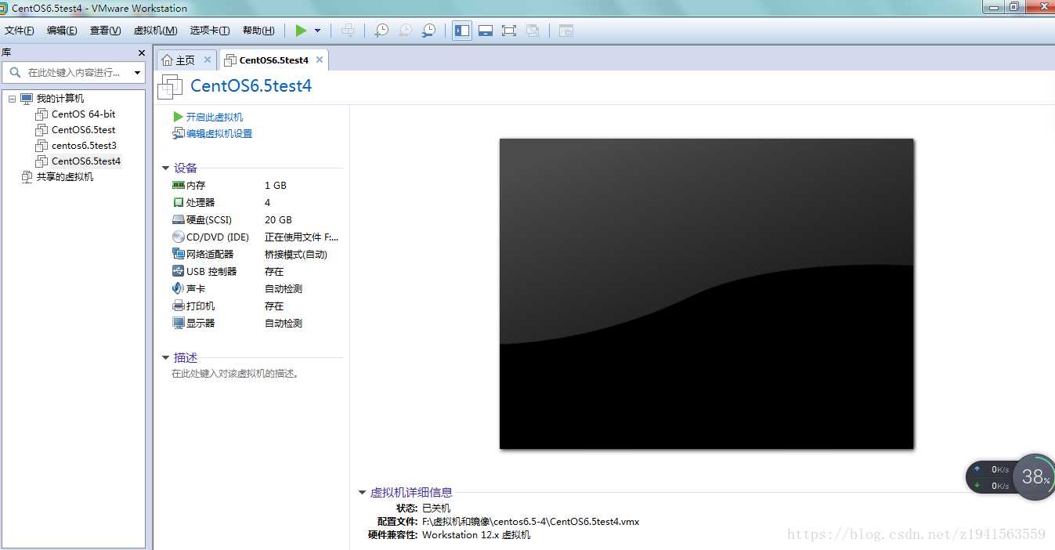The image size is (1055, 550).
Task: Open the 文件(F) menu
Action: pos(20,31)
